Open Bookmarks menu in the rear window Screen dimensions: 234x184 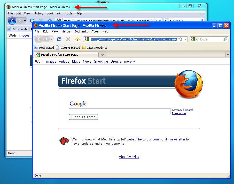(x=54, y=13)
